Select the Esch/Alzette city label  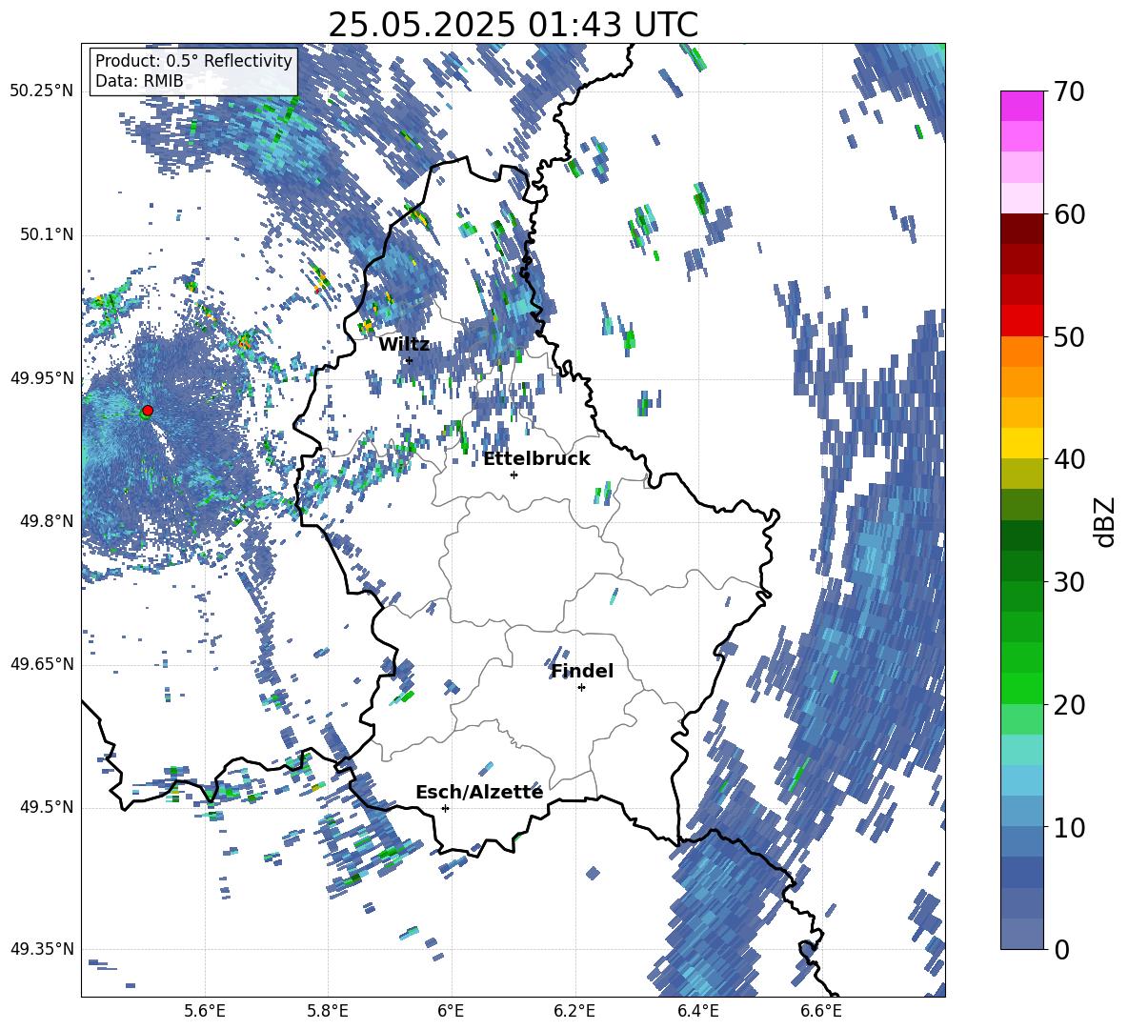(479, 793)
